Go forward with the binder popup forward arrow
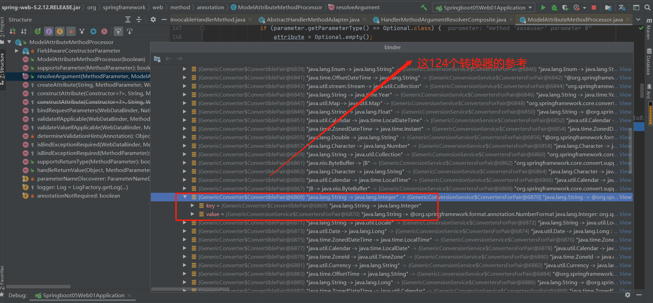The width and height of the screenshot is (653, 303). [179, 59]
